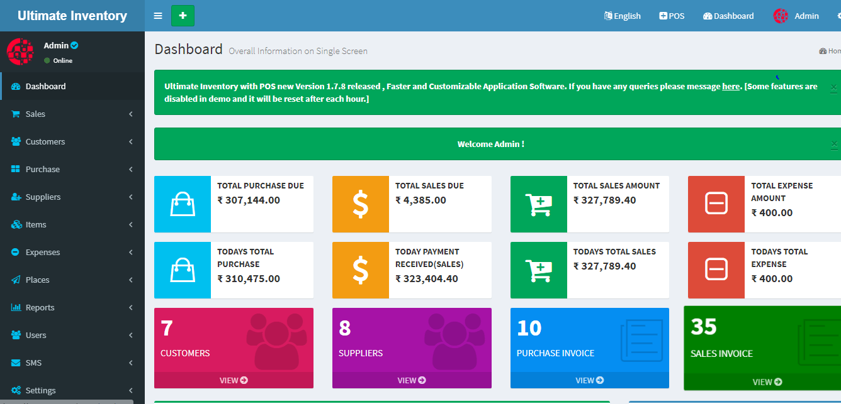The height and width of the screenshot is (404, 841).
Task: Open the Reports sidebar menu
Action: pos(72,307)
